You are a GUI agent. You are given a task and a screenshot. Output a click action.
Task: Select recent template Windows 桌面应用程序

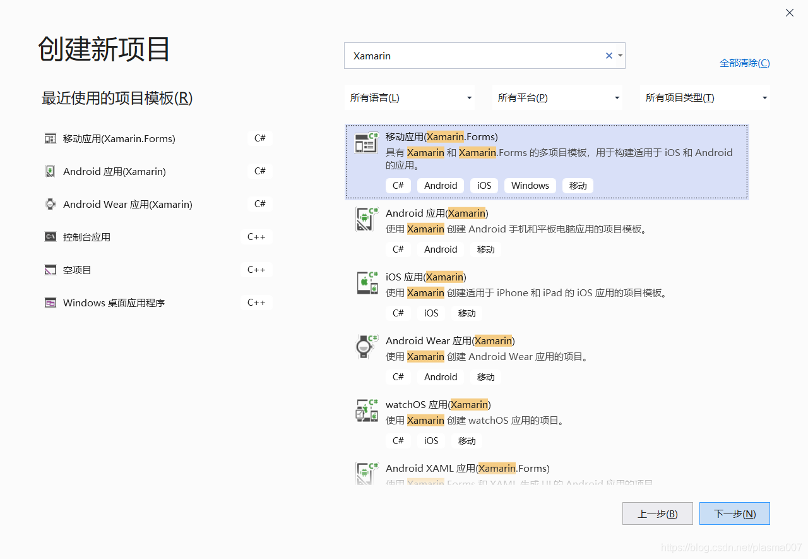click(x=158, y=303)
